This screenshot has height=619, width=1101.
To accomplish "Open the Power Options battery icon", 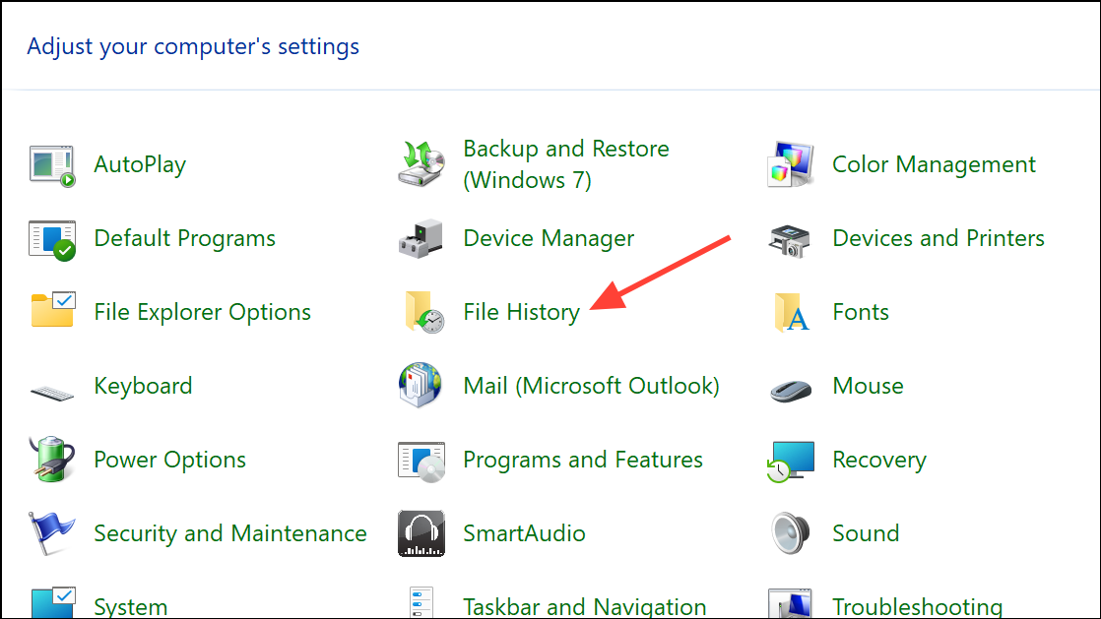I will coord(52,460).
